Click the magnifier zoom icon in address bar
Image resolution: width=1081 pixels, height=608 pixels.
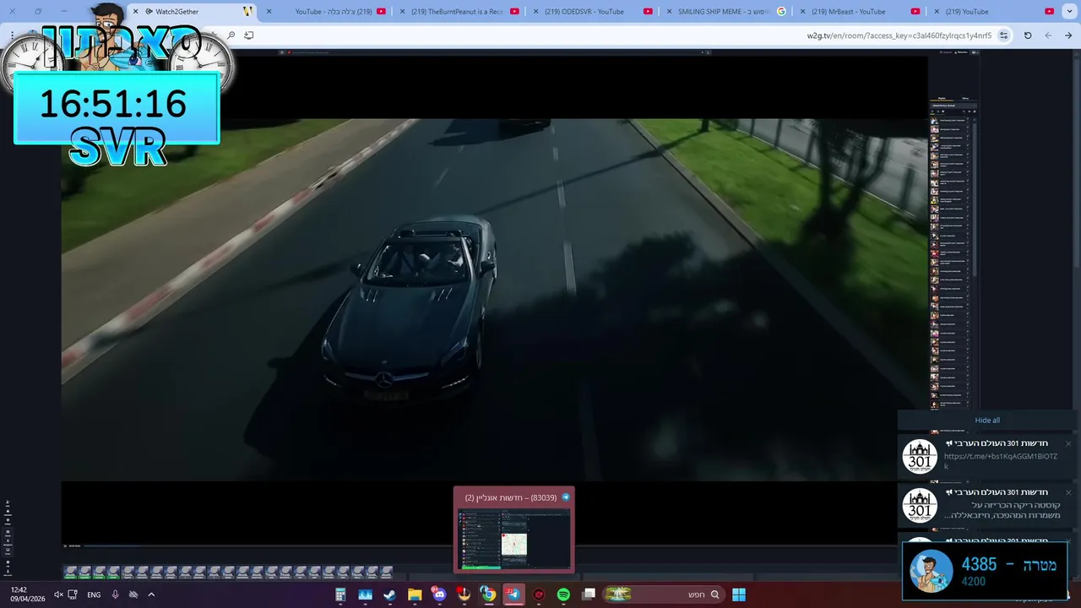(231, 35)
